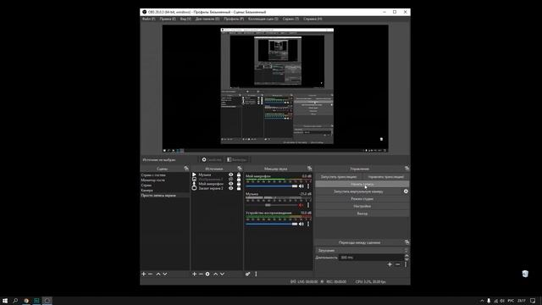Image resolution: width=542 pixels, height=305 pixels.
Task: Adjust the Музыка volume slider
Action: pyautogui.click(x=271, y=205)
